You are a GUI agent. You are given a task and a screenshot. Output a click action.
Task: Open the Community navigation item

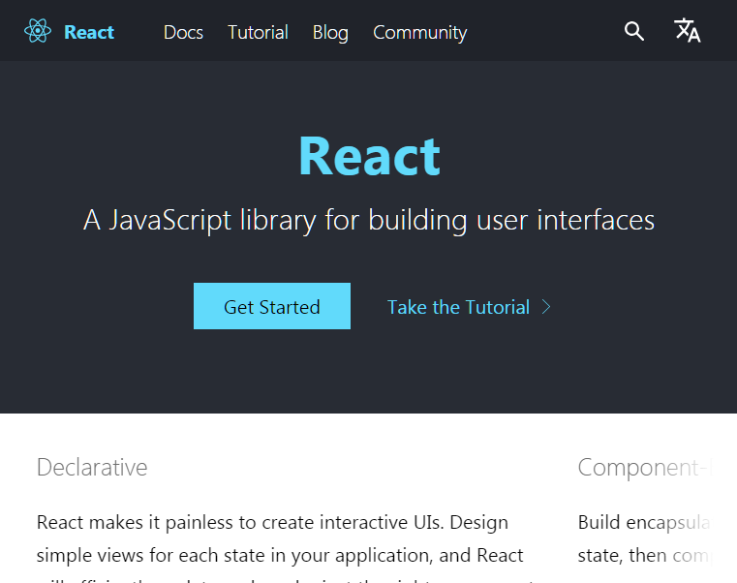pyautogui.click(x=419, y=33)
